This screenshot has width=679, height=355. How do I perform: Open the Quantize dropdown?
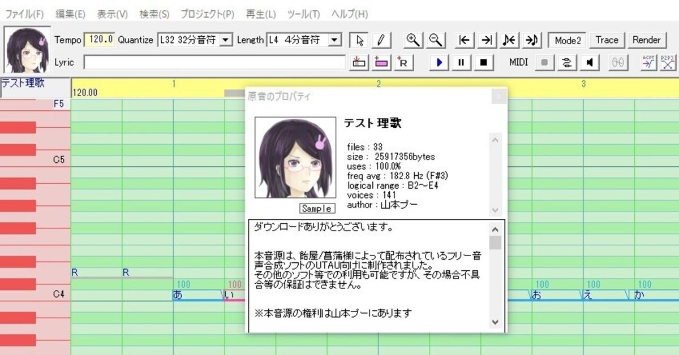(225, 40)
